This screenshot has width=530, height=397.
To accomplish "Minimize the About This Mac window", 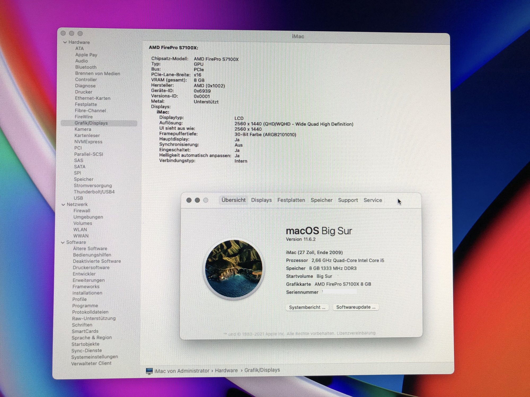I will pyautogui.click(x=197, y=200).
